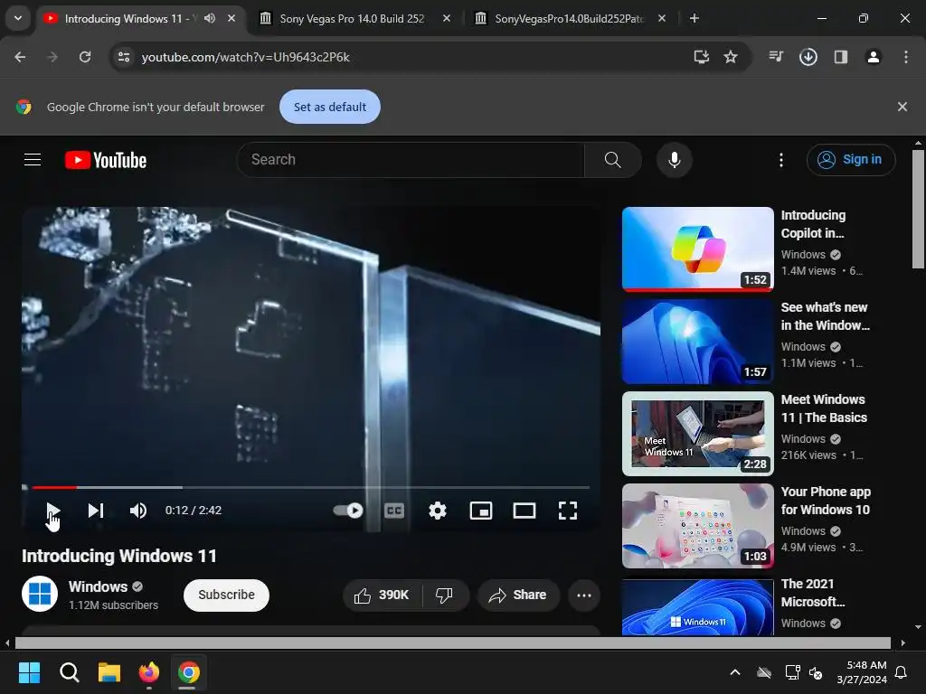
Task: Toggle Chrome side panel
Action: pos(840,57)
